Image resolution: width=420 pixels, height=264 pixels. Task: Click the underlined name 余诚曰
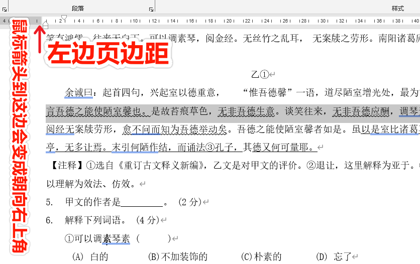click(x=78, y=92)
